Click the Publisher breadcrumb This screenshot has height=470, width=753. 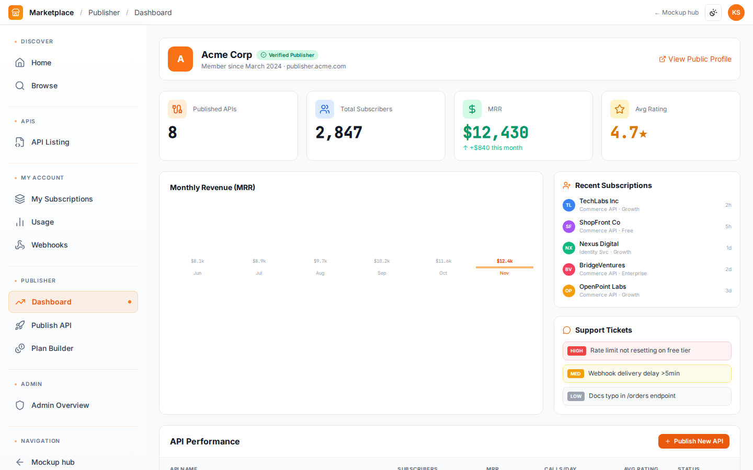click(x=104, y=13)
